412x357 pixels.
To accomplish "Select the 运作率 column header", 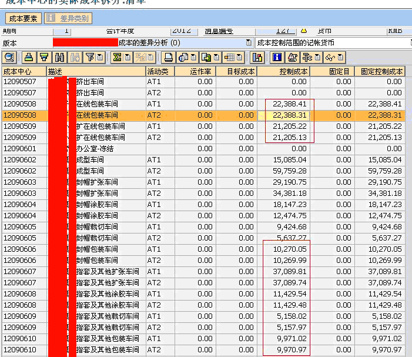I will pos(195,72).
